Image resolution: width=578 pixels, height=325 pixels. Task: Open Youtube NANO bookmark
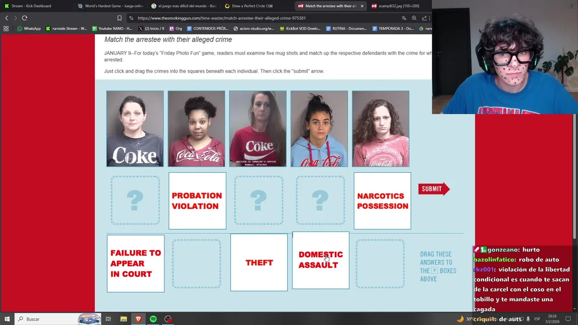tap(112, 28)
